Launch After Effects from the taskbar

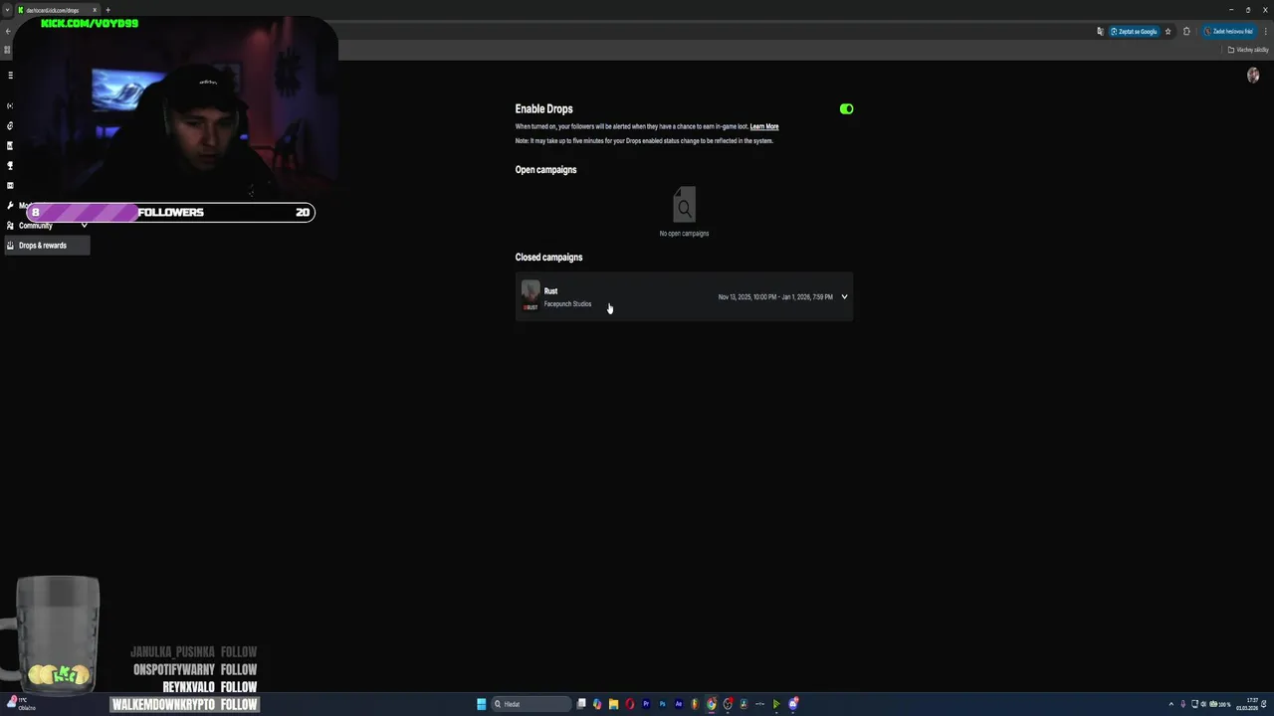coord(679,704)
